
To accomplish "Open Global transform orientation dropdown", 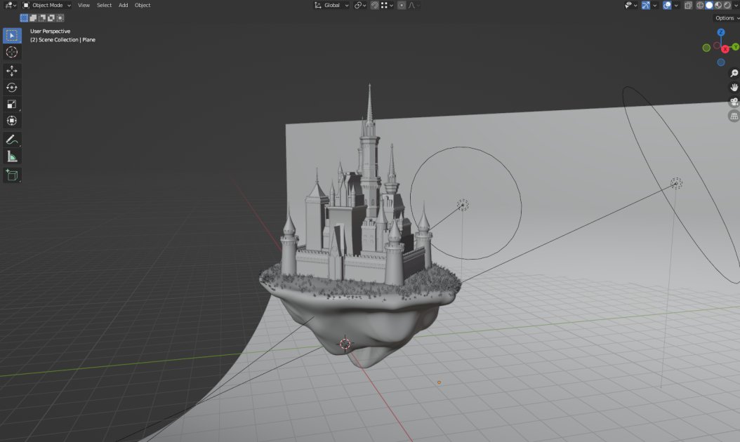I will pyautogui.click(x=331, y=5).
